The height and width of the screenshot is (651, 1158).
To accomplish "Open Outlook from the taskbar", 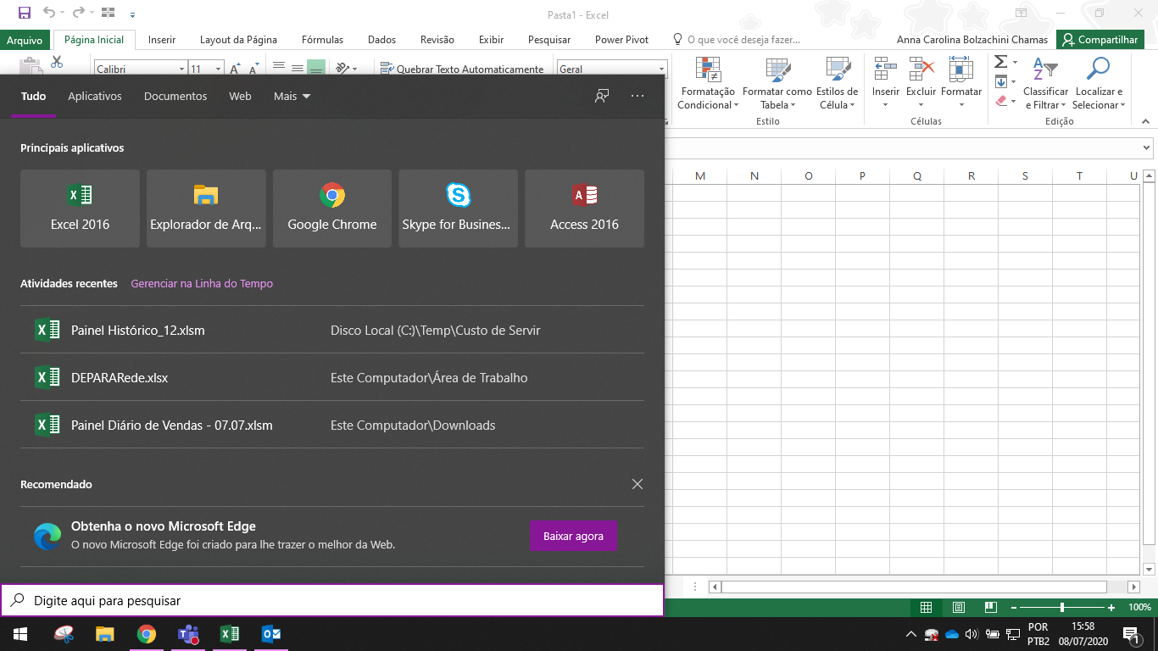I will click(x=271, y=633).
